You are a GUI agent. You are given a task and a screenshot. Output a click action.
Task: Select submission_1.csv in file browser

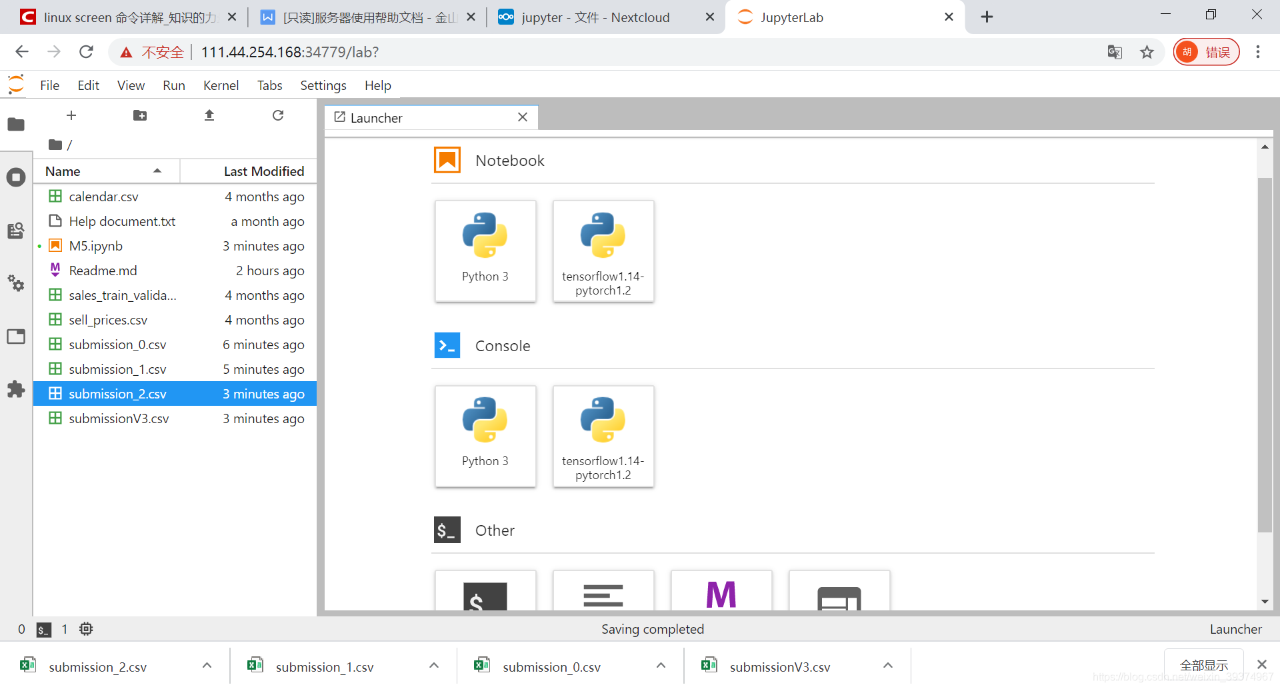pyautogui.click(x=175, y=369)
